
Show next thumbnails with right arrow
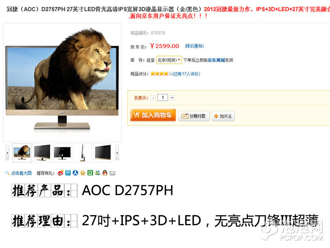click(117, 153)
